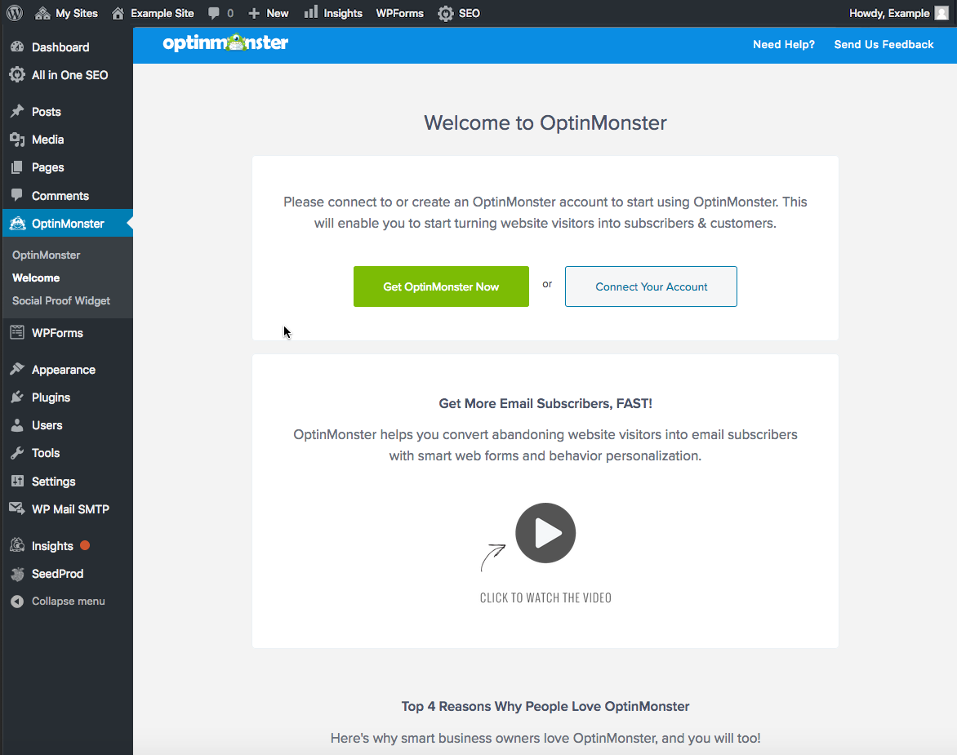Click the SEO gear icon in top bar
This screenshot has width=957, height=755.
[446, 13]
